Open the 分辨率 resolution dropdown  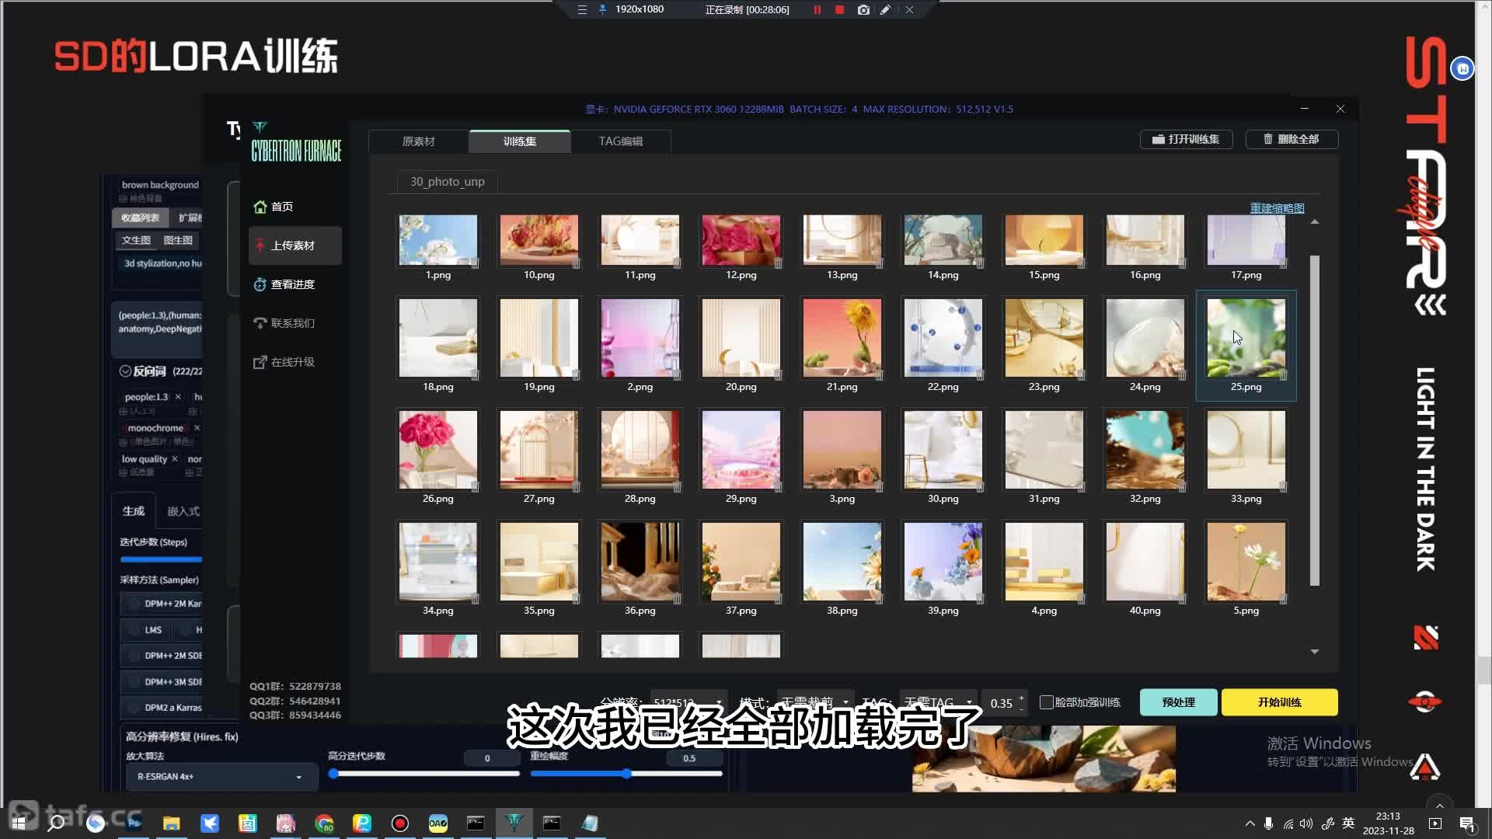[x=688, y=702]
